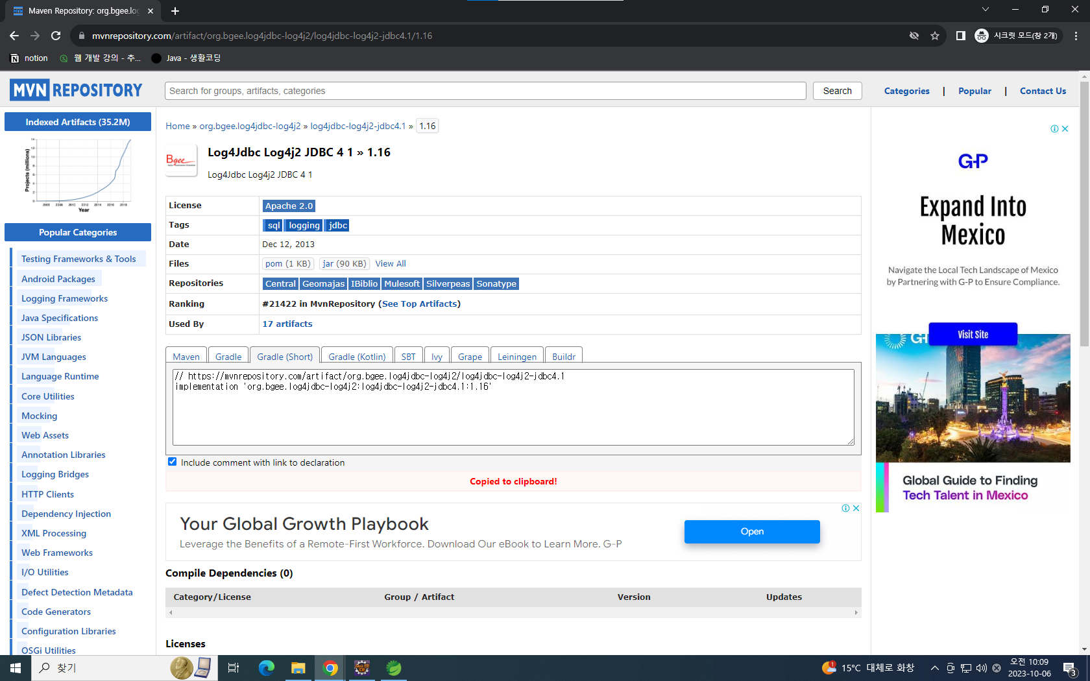The height and width of the screenshot is (681, 1090).
Task: Click the sql tag
Action: (x=274, y=225)
